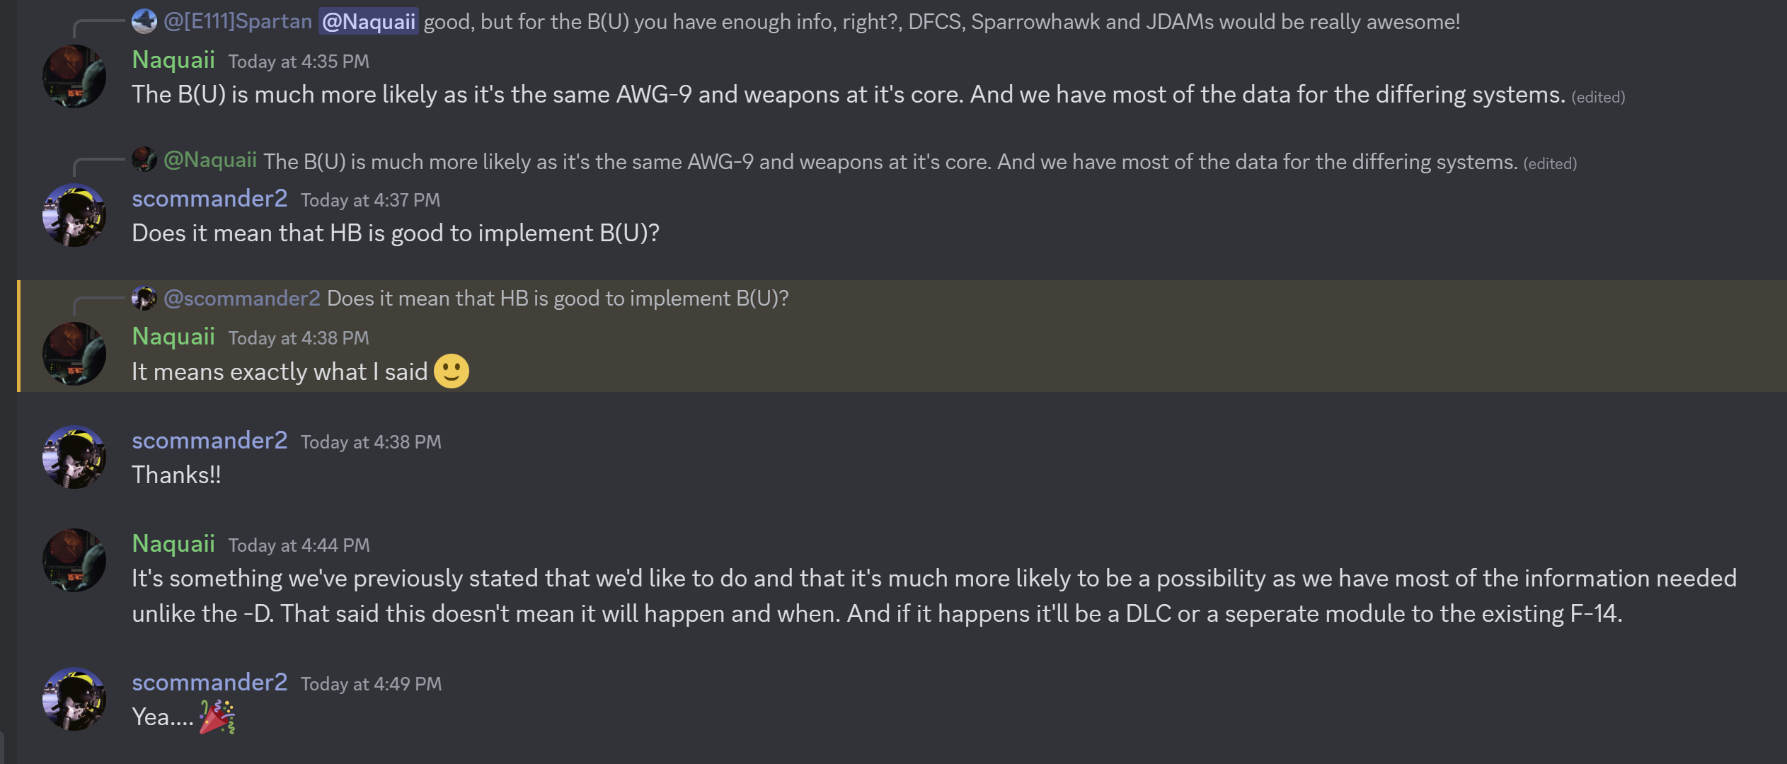Click the '(edited)' tag on Naquaii's 4:35 message
Viewport: 1787px width, 764px height.
(1598, 97)
